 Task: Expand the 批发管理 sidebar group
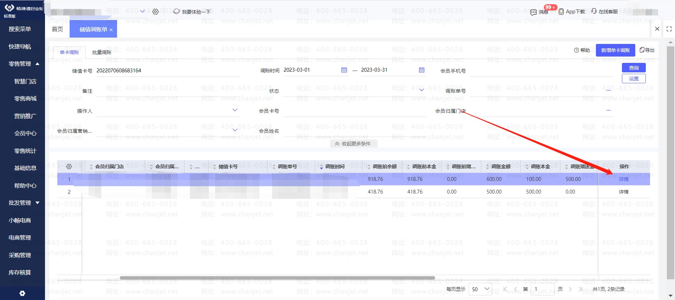coord(37,203)
